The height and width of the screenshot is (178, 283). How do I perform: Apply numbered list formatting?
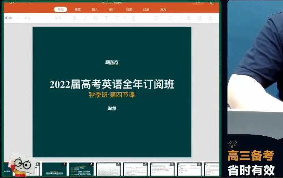[170, 18]
